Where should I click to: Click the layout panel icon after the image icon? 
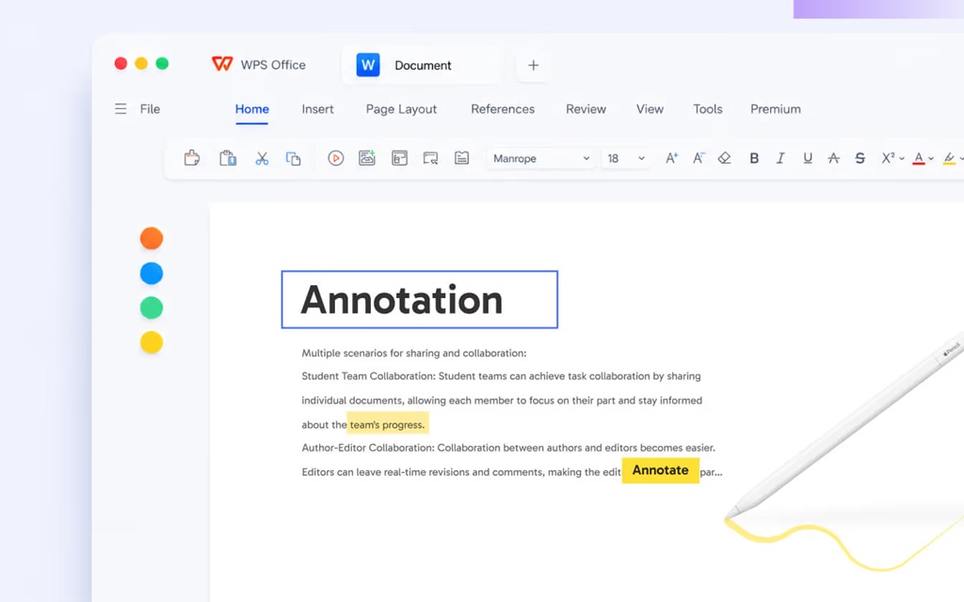click(x=399, y=158)
